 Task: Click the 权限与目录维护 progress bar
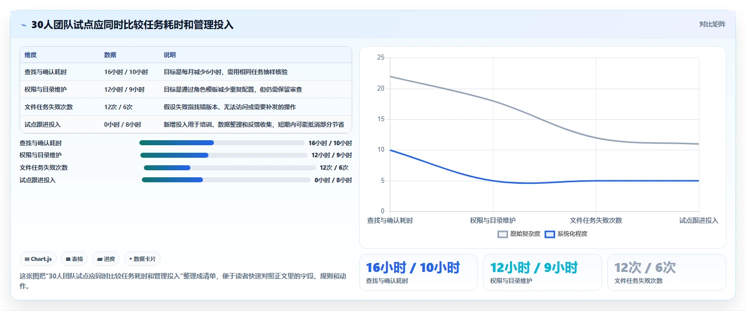pos(224,155)
